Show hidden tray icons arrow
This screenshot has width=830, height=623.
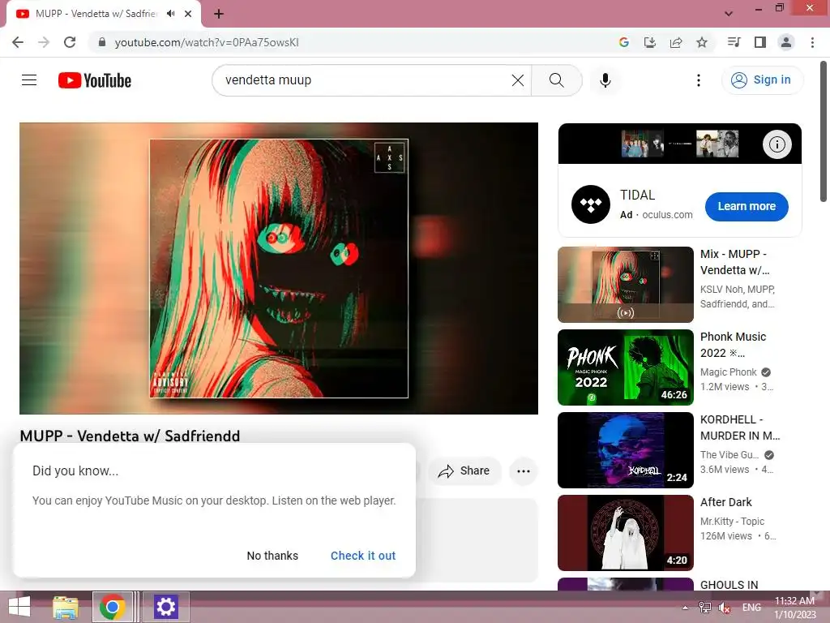(685, 608)
